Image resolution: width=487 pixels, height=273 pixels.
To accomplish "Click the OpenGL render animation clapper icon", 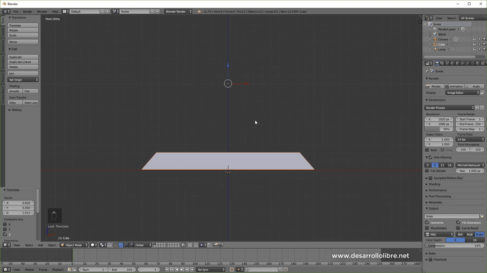I will [221, 245].
